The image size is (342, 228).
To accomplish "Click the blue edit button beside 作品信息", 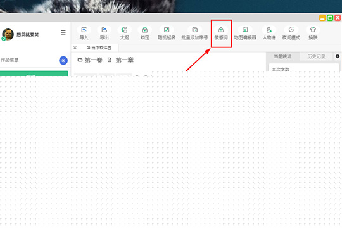I will point(63,60).
